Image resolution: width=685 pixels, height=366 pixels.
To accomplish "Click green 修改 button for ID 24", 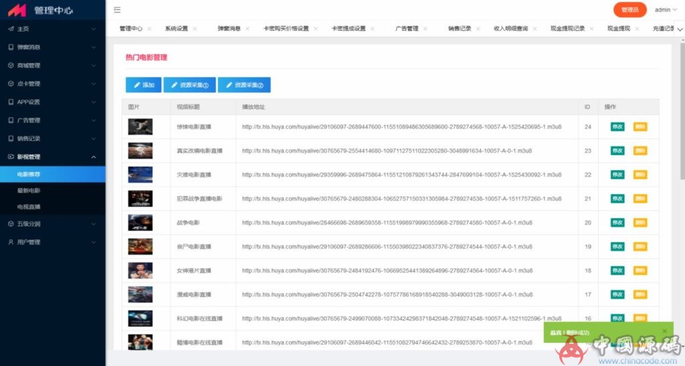I will pos(617,126).
